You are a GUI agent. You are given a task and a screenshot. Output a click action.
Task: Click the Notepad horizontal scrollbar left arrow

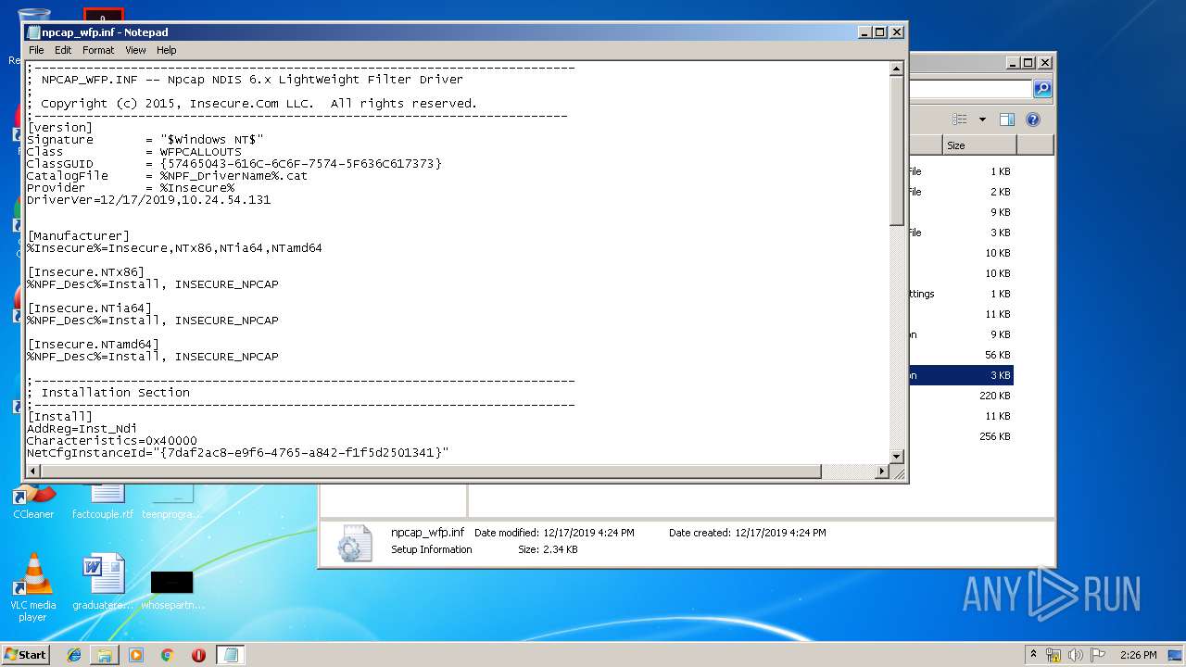click(33, 472)
